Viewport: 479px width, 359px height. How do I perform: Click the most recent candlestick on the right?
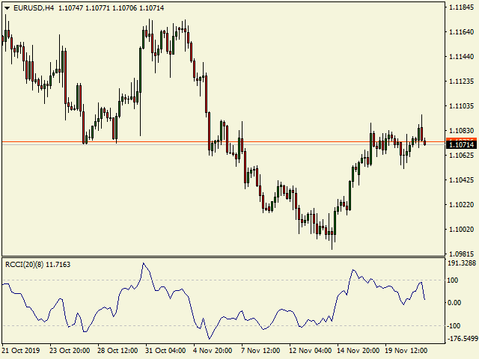pyautogui.click(x=425, y=142)
